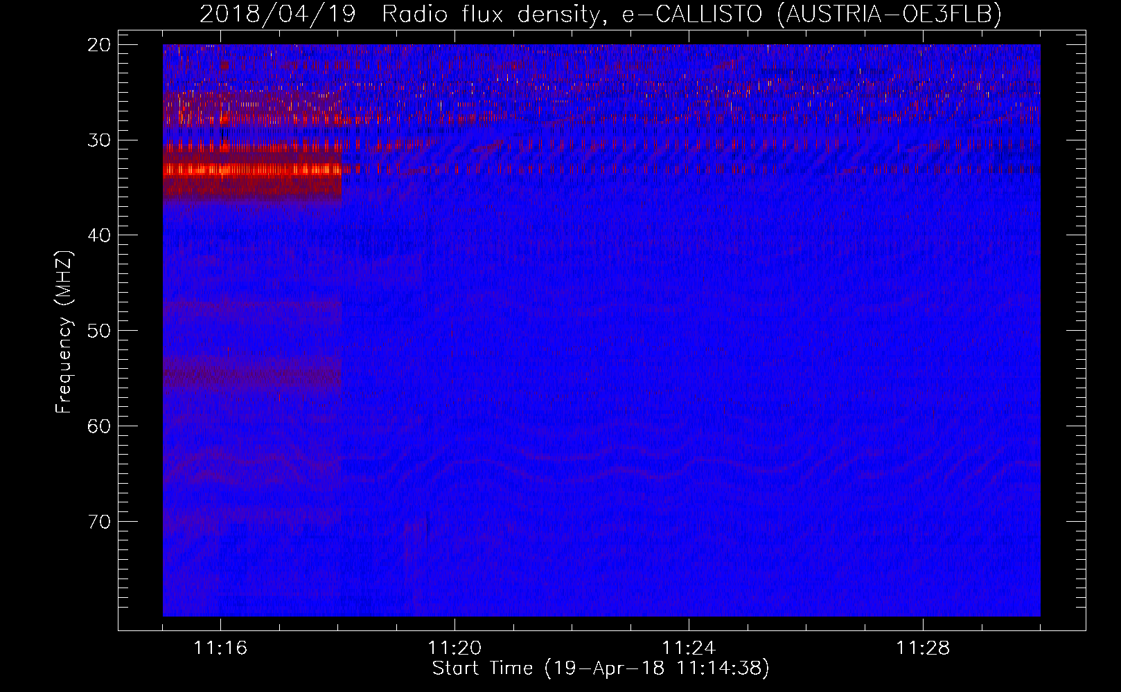Click the frequency tick label '60'
The width and height of the screenshot is (1121, 692).
coord(100,426)
